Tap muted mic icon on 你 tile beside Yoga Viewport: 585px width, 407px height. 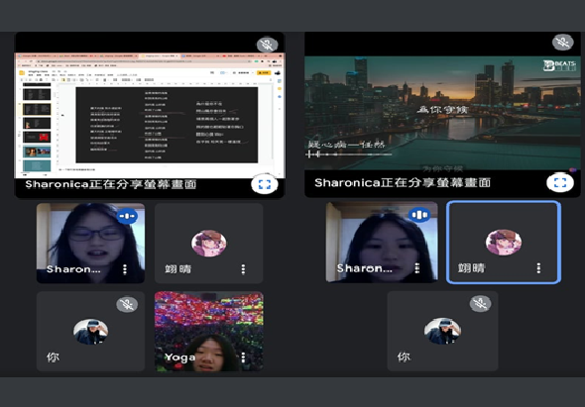click(127, 304)
